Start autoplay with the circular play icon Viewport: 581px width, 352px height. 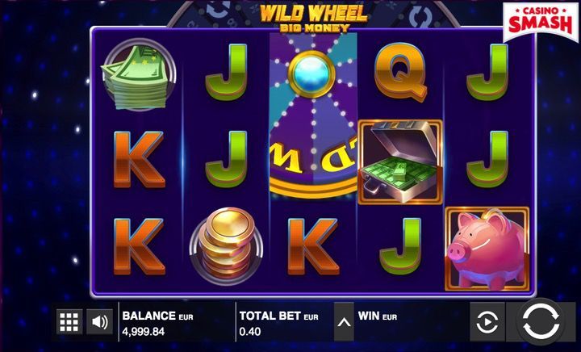tap(487, 322)
